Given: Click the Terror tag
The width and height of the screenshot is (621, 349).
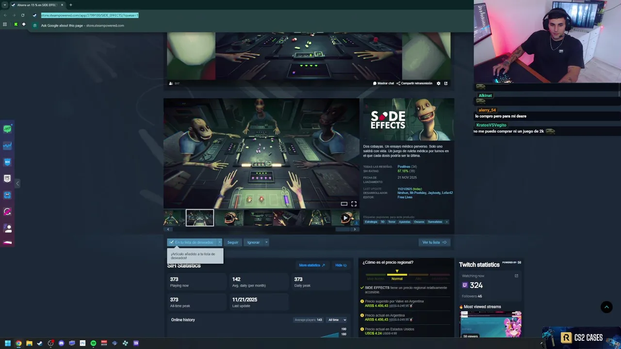Looking at the screenshot, I should 392,222.
